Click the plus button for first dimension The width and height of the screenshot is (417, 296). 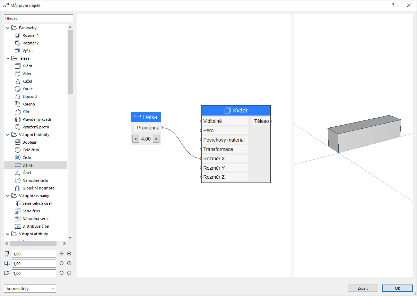tap(69, 254)
